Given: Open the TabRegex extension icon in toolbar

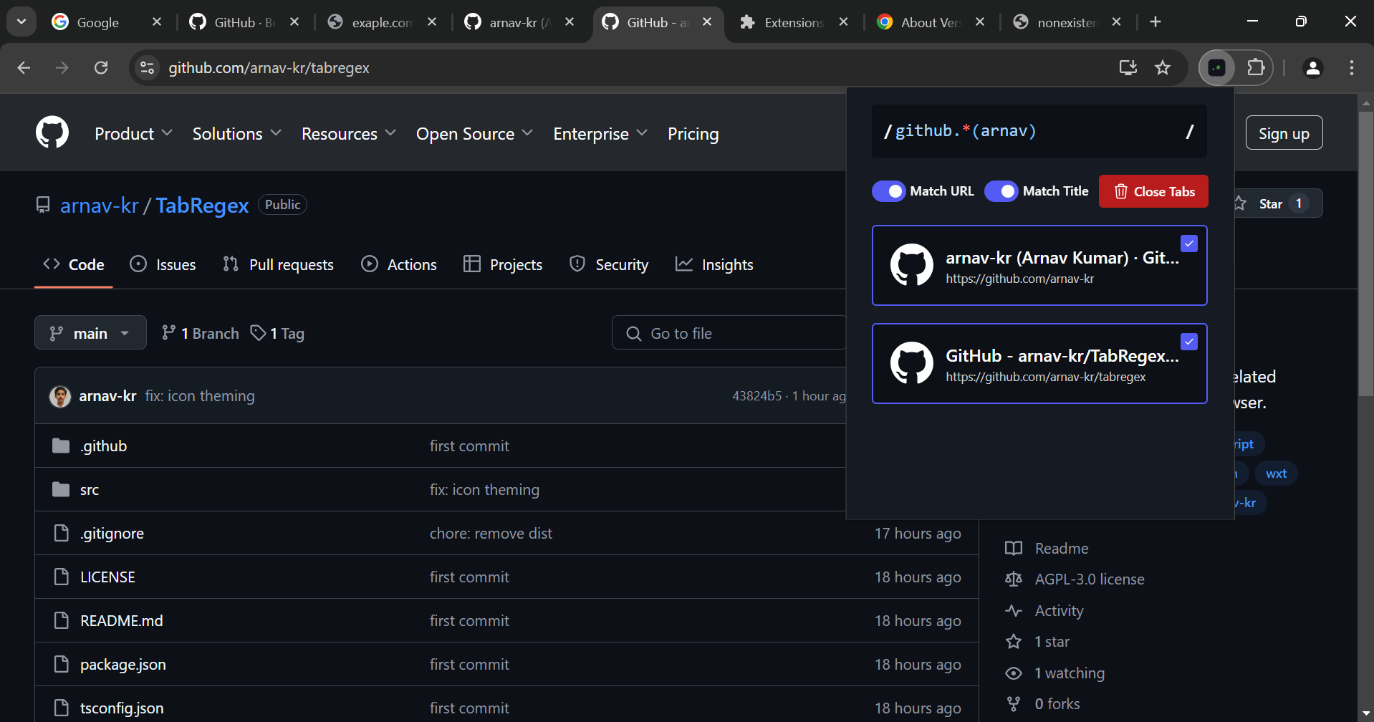Looking at the screenshot, I should pos(1217,68).
